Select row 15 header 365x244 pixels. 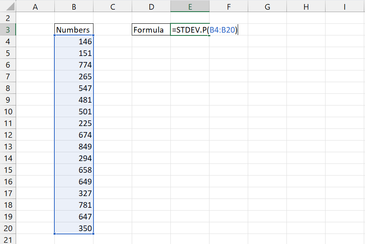[x=8, y=170]
